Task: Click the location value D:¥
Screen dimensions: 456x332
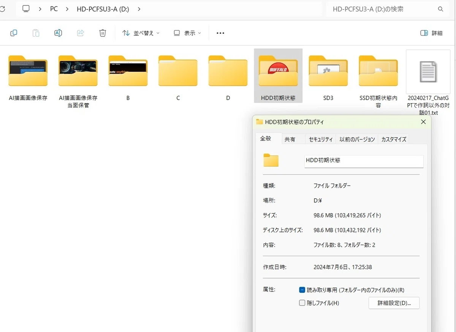Action: point(318,200)
